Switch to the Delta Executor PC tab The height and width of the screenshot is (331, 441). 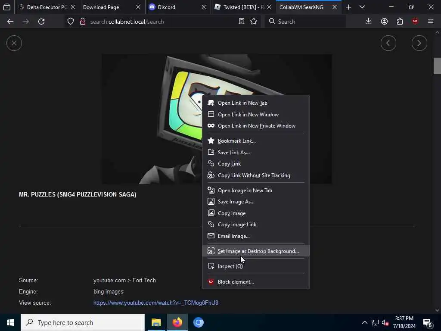(x=47, y=7)
